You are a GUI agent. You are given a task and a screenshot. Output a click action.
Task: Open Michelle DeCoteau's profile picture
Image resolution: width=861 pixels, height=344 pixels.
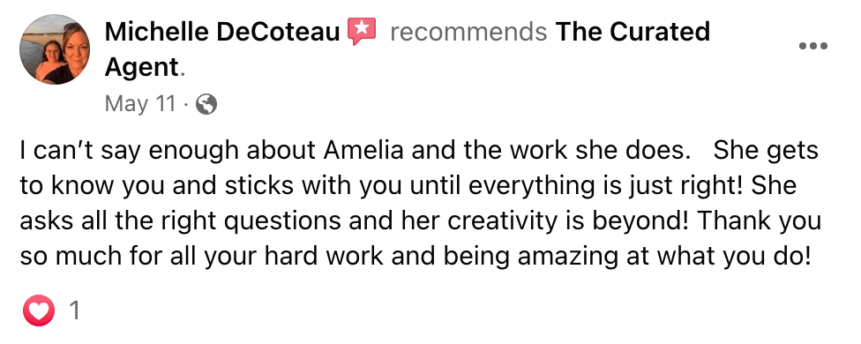click(55, 49)
